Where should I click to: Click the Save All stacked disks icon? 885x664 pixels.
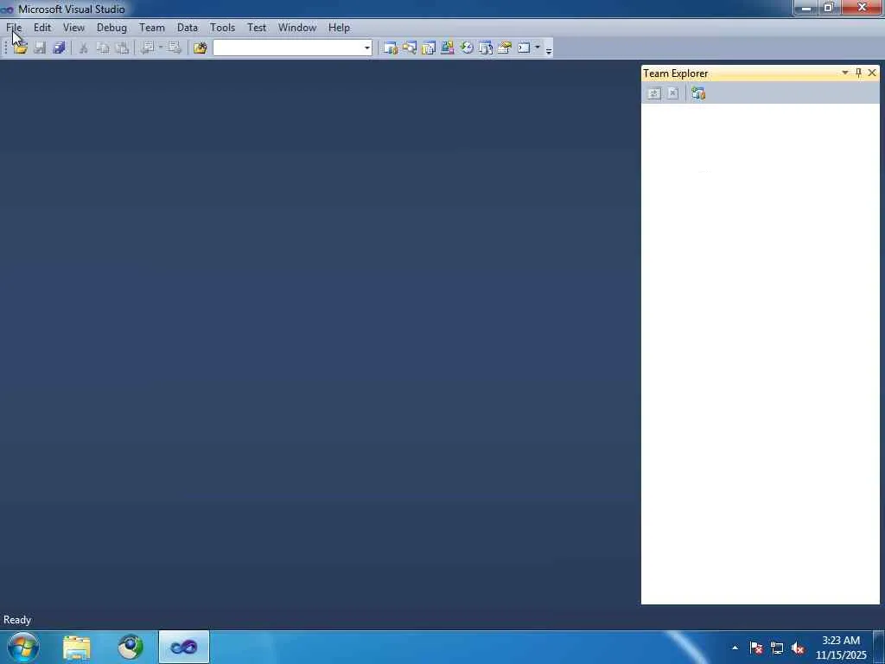coord(59,48)
